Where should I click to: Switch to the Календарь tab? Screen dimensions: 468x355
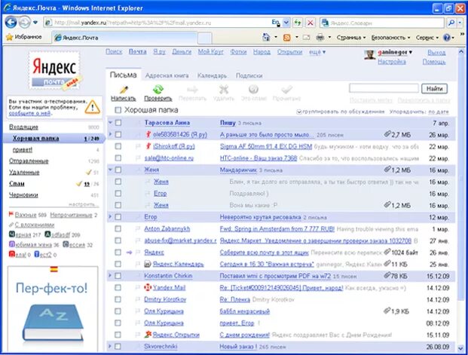pyautogui.click(x=212, y=75)
